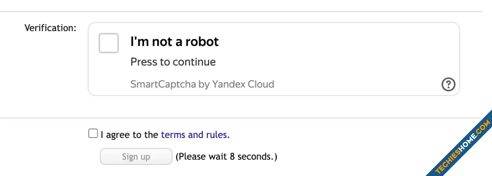
Task: Click the circled question mark beside Yandex Cloud
Action: click(x=448, y=84)
